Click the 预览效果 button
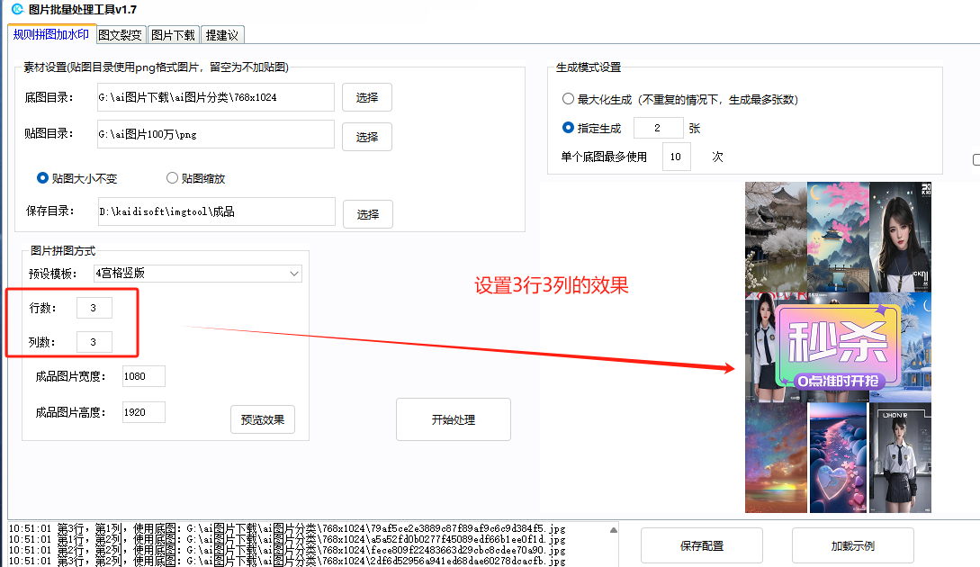Viewport: 980px width, 567px height. (x=263, y=419)
